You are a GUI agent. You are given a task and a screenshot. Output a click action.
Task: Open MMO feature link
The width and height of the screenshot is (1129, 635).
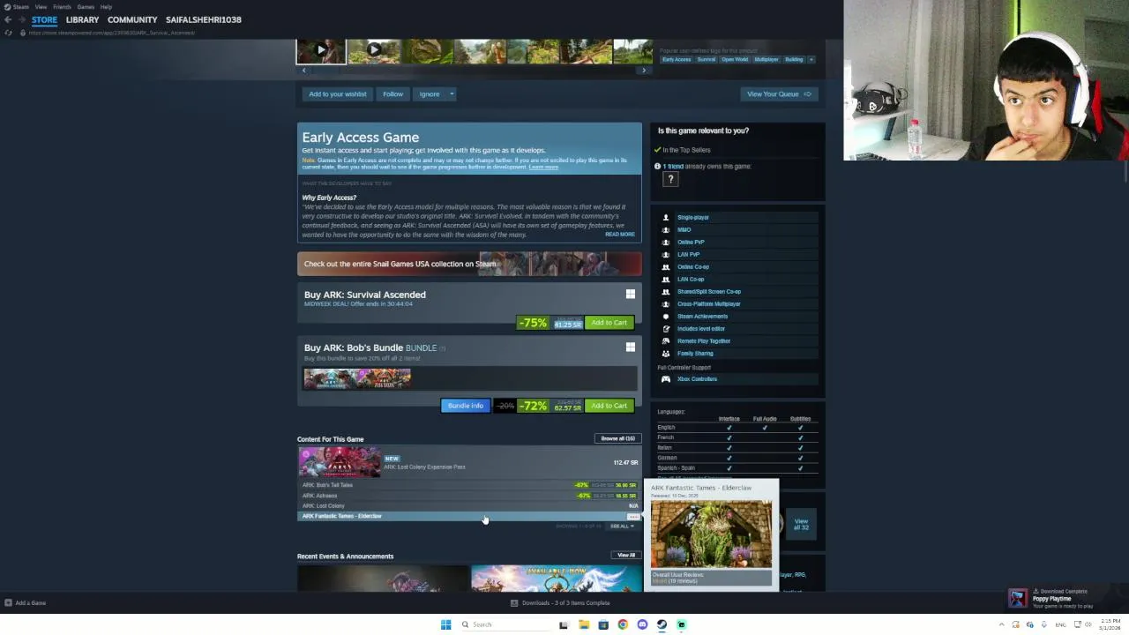point(684,229)
